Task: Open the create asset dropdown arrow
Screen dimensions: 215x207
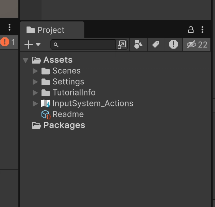Action: tap(38, 45)
